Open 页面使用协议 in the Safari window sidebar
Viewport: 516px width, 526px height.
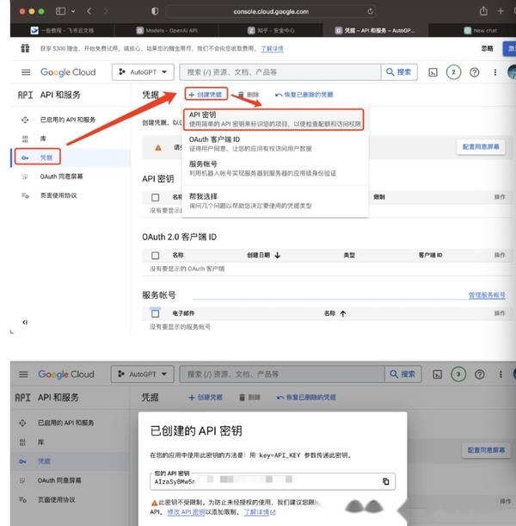click(58, 195)
